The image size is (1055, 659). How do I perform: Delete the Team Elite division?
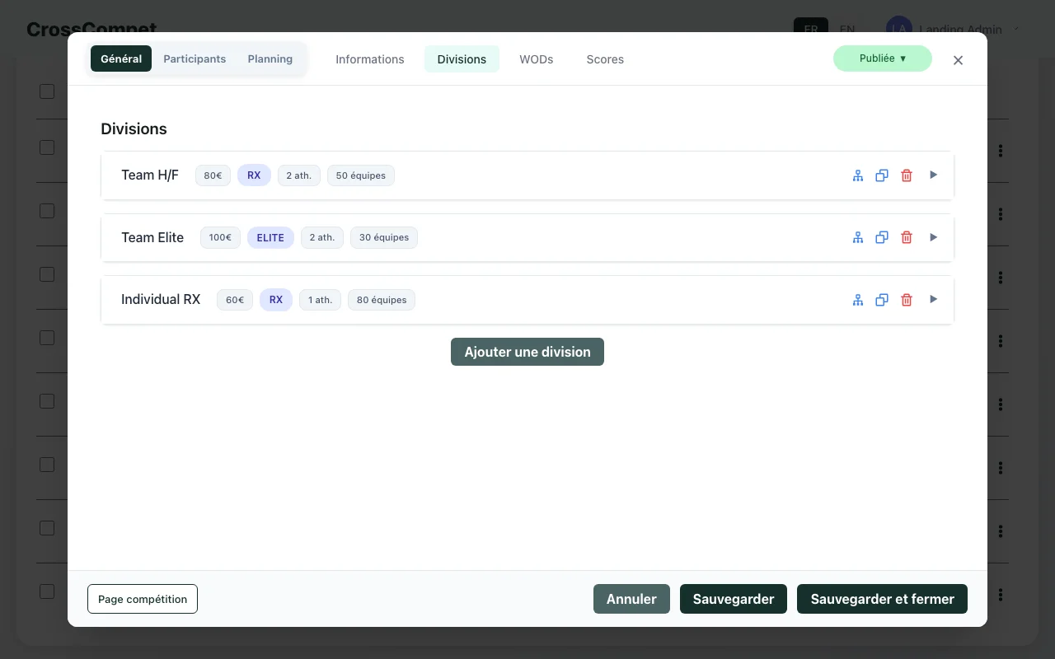907,237
